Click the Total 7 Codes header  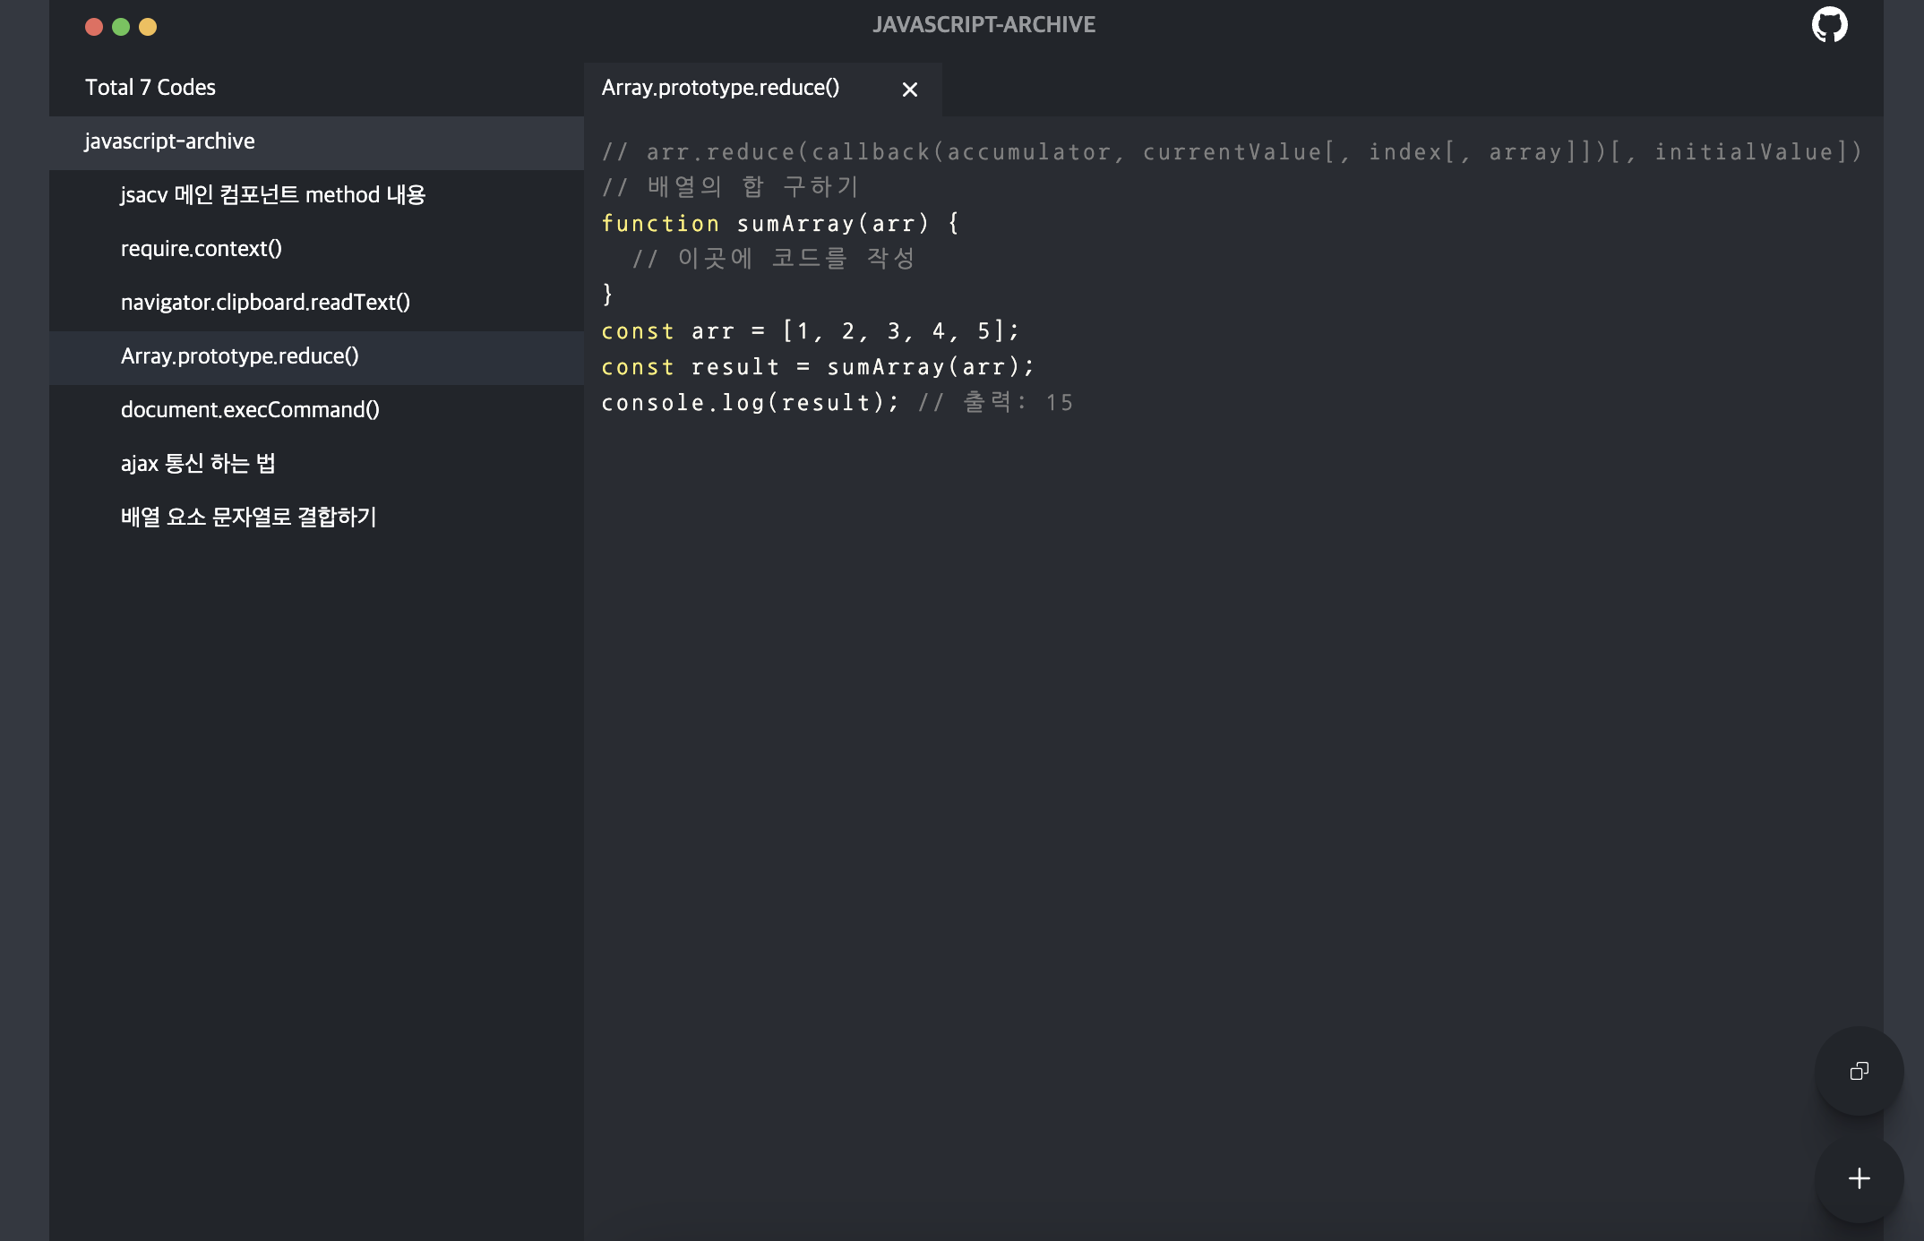(150, 88)
